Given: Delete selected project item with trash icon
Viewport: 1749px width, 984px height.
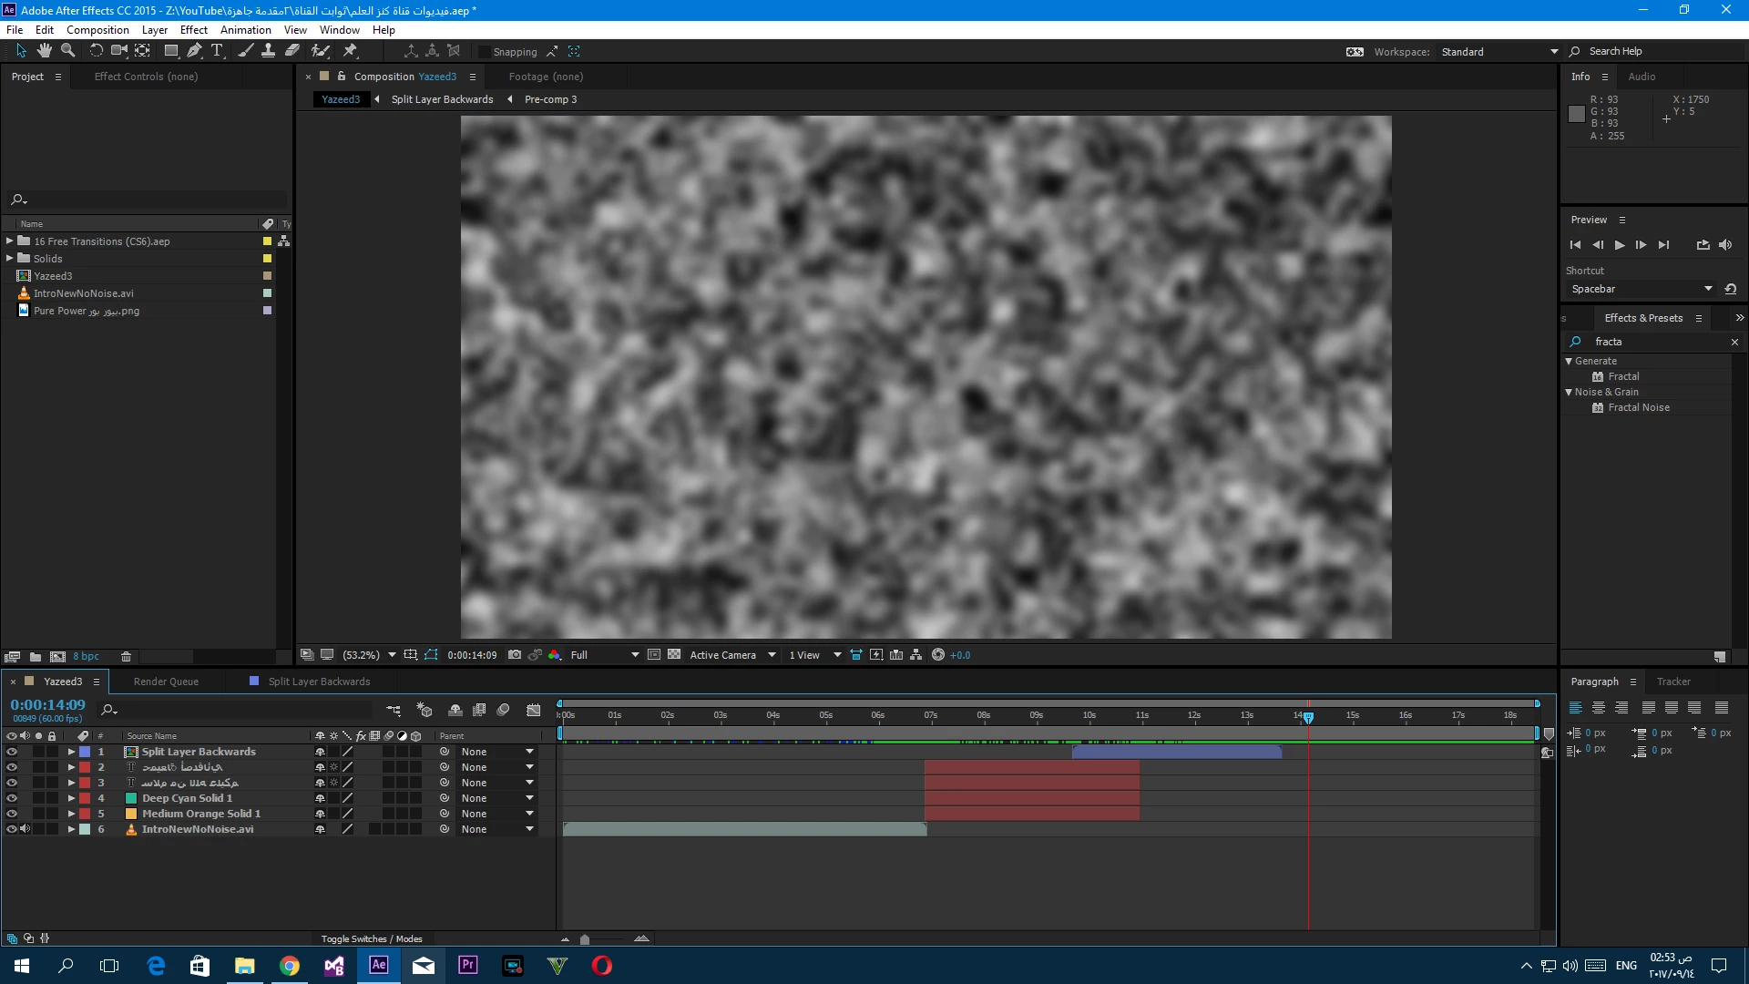Looking at the screenshot, I should coord(127,656).
